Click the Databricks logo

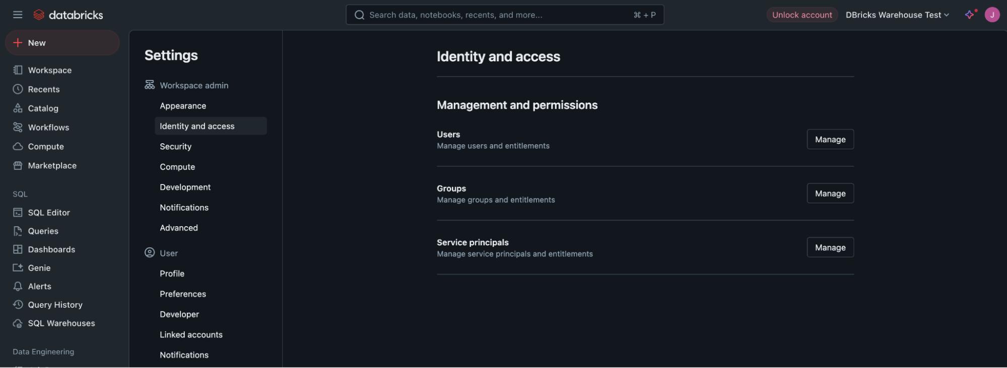coord(68,15)
